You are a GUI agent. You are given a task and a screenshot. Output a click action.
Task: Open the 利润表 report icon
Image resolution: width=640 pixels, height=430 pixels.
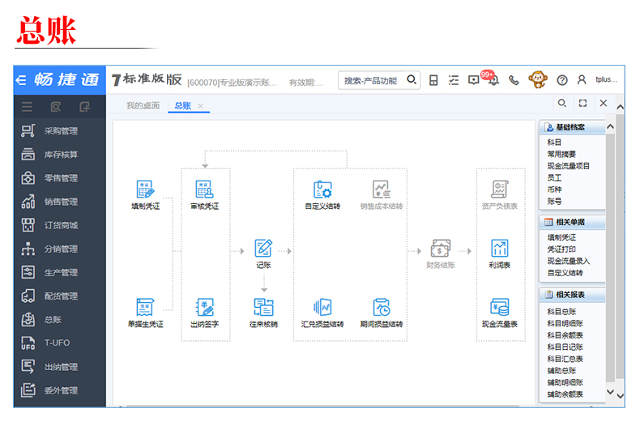pyautogui.click(x=500, y=248)
